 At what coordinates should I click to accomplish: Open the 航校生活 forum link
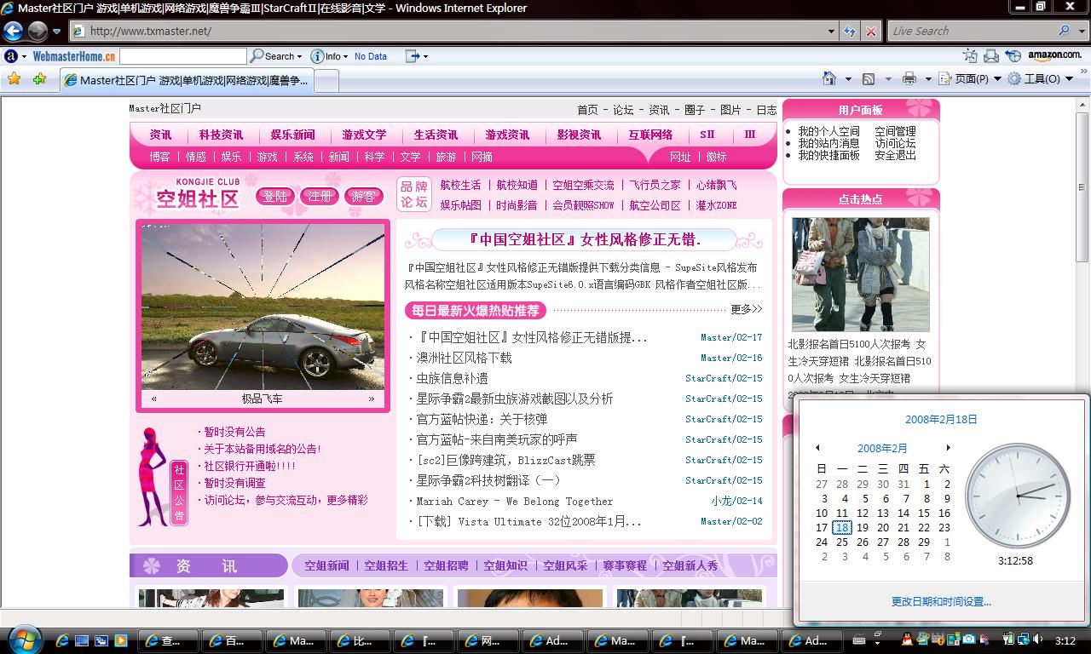pos(460,185)
